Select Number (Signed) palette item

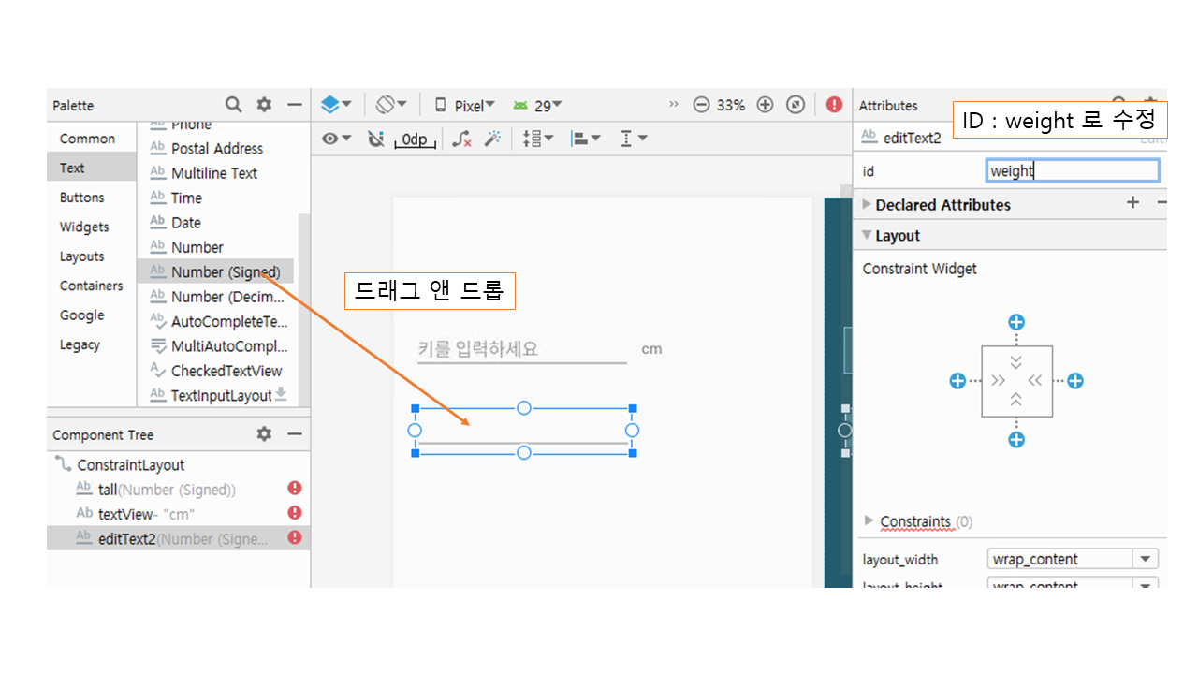225,271
